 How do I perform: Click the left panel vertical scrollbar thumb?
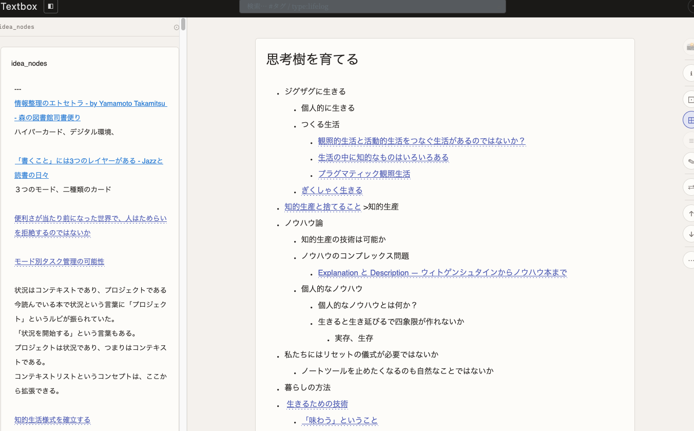(x=183, y=24)
